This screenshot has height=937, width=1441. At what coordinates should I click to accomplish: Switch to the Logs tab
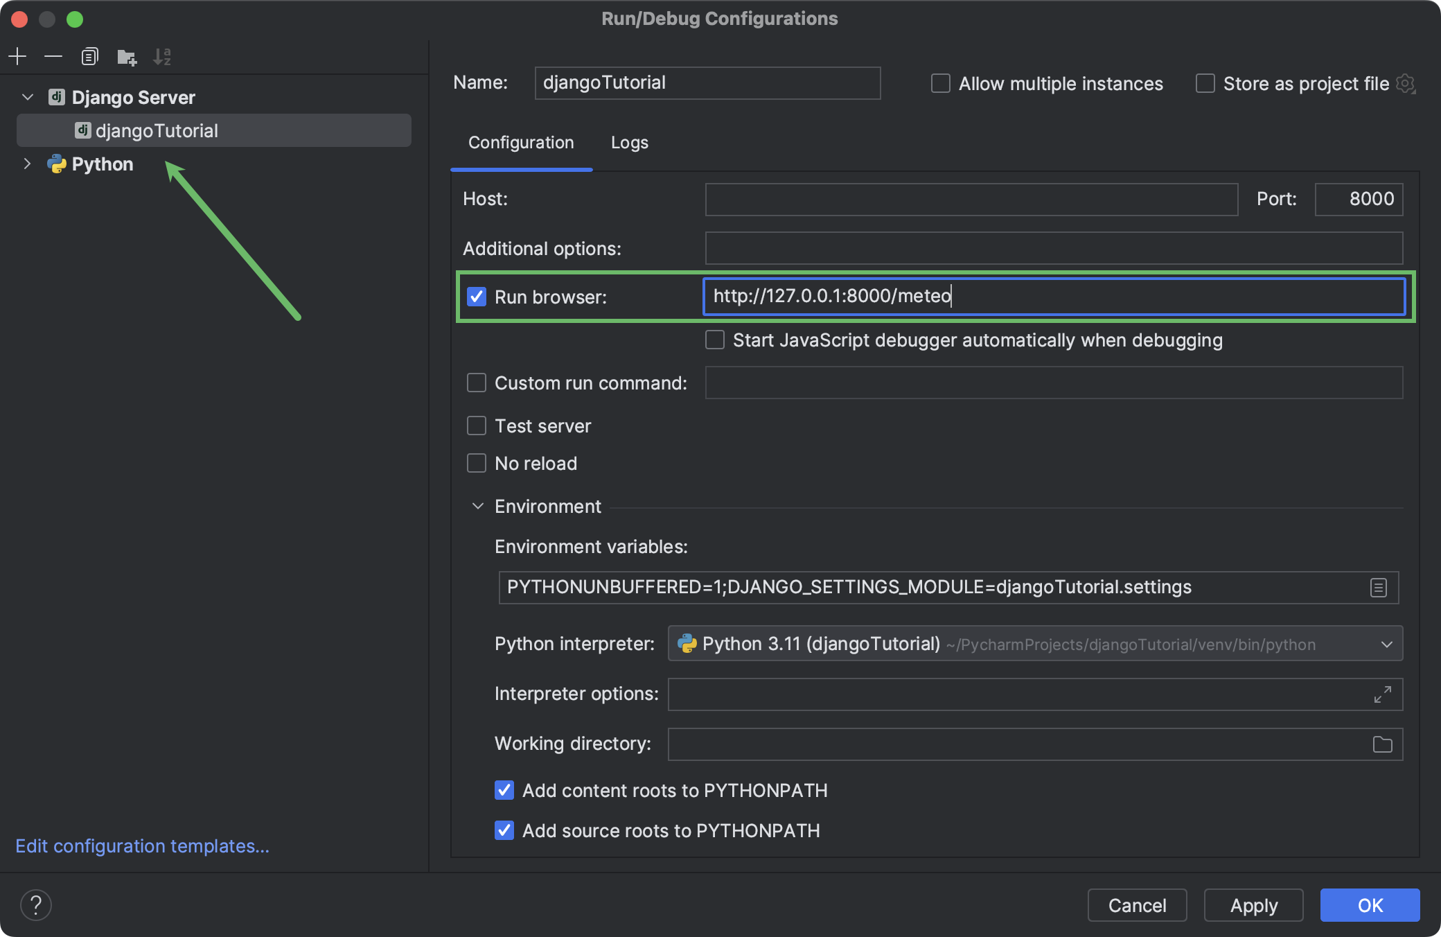point(630,141)
